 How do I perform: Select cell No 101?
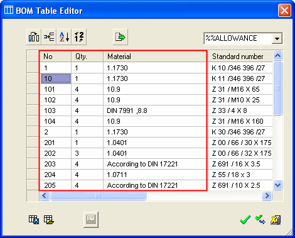click(x=55, y=89)
